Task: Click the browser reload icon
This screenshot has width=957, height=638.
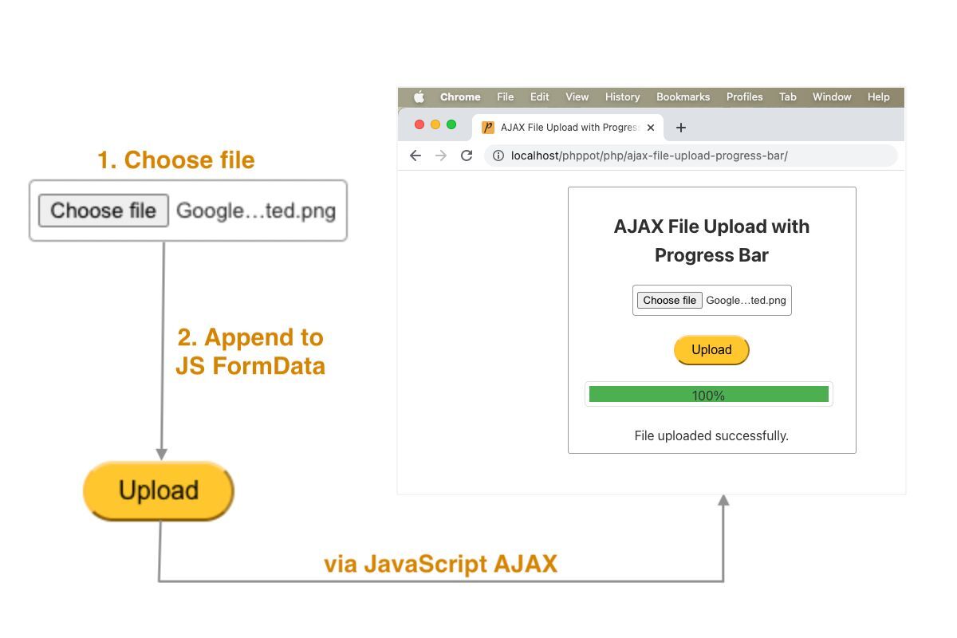Action: (x=467, y=156)
